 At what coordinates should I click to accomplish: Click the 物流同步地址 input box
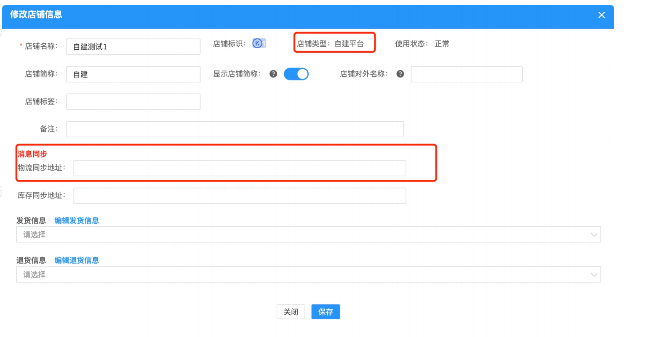240,168
